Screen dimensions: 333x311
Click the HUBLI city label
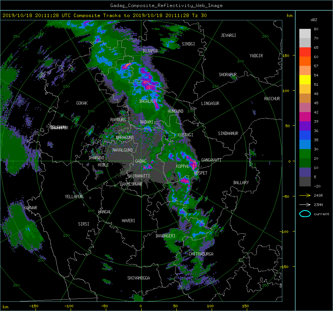coord(103,165)
